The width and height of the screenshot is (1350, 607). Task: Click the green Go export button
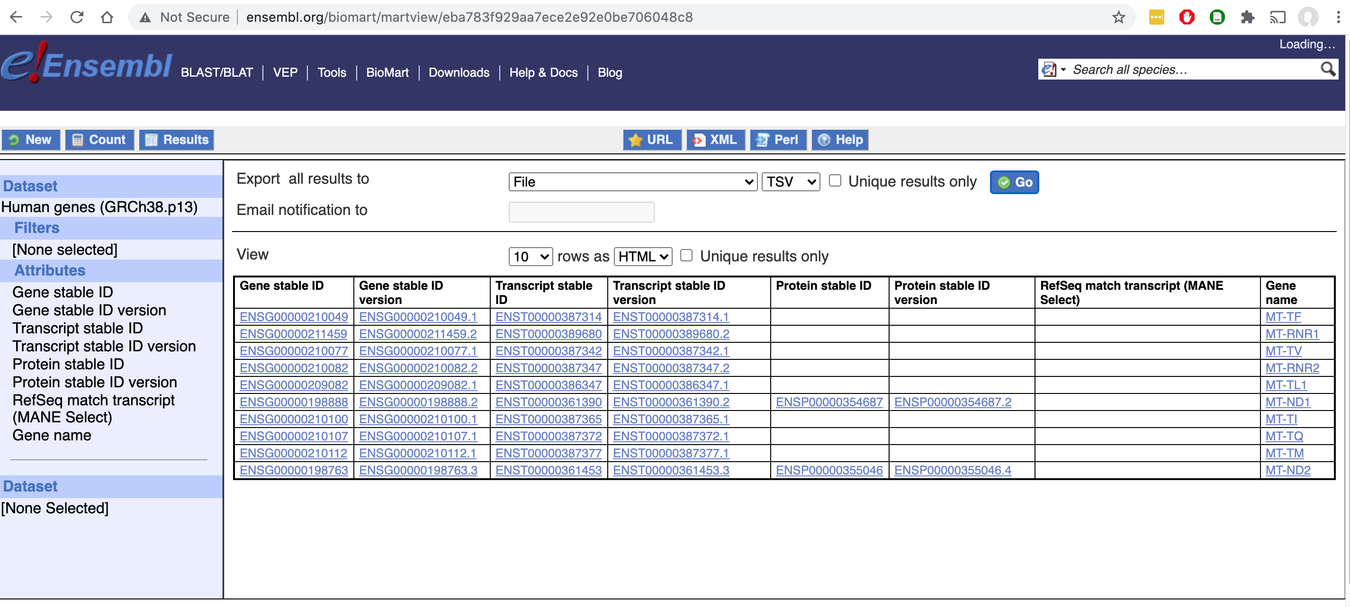click(1014, 182)
